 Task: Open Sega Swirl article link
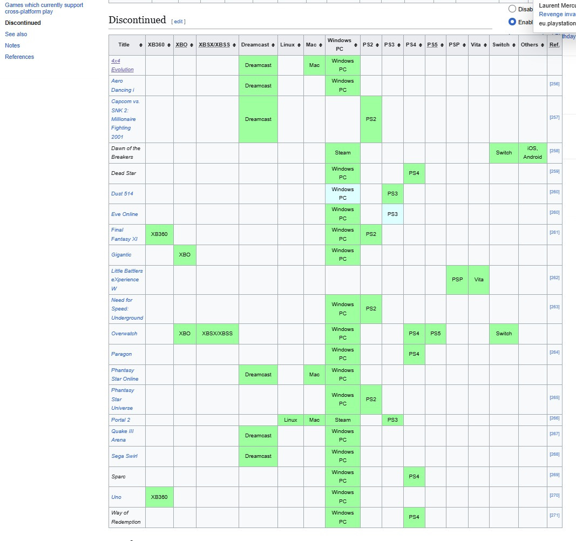pos(124,456)
